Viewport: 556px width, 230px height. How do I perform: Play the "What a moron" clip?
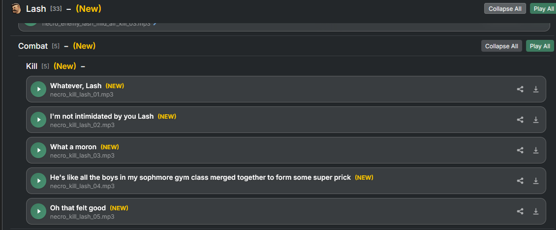[38, 150]
